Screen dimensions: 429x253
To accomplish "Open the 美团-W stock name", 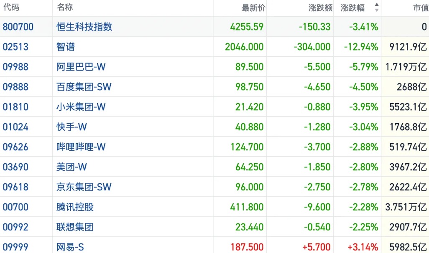I will (71, 167).
